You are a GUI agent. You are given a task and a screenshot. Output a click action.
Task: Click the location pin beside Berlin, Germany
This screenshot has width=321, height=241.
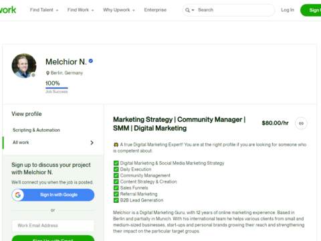tap(47, 73)
